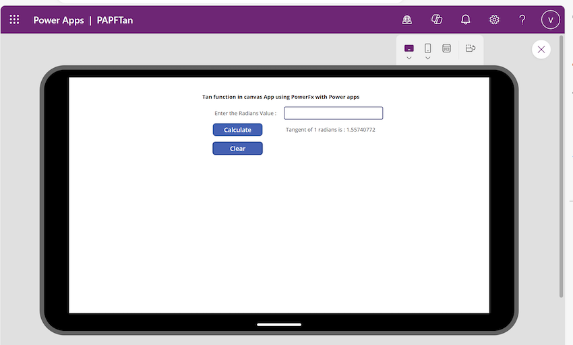Click the 'Enter the Radians Value' label
The height and width of the screenshot is (345, 573).
coord(245,113)
